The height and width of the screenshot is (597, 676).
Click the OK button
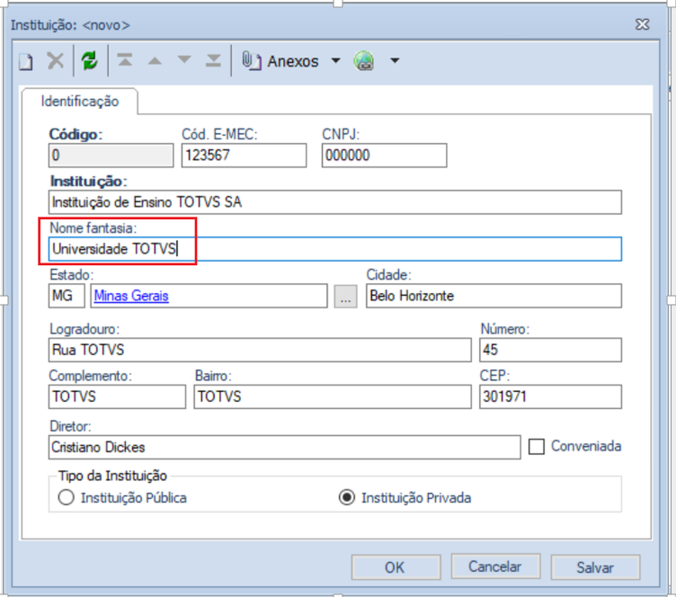396,567
